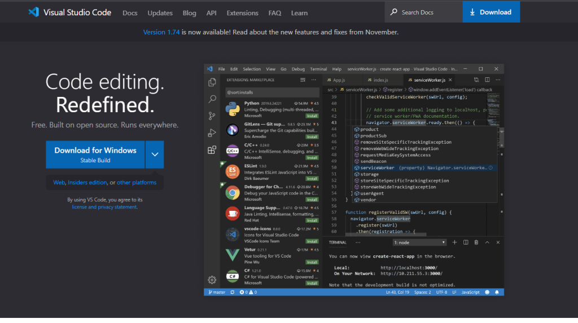Image resolution: width=578 pixels, height=323 pixels.
Task: Click the Source Control branch icon
Action: pos(212,116)
